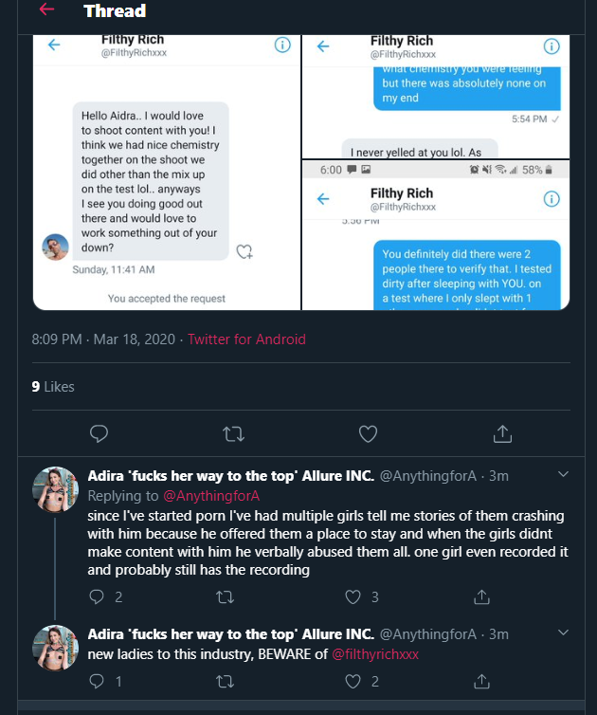Click the Replying to @AnythingforA link
Screen dimensions: 597x715
click(x=213, y=495)
